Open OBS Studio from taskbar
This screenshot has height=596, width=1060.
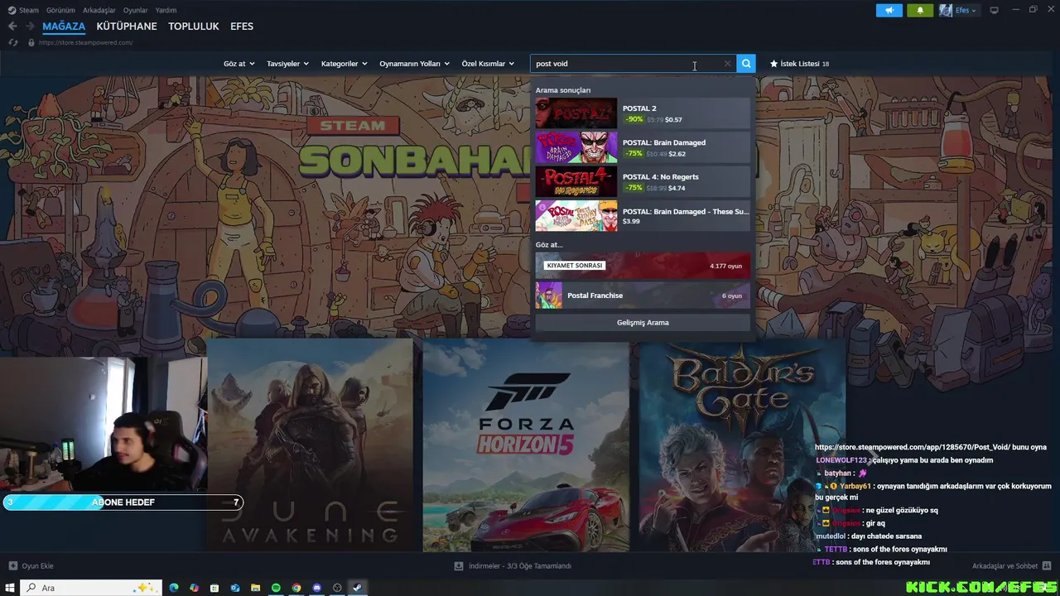point(337,588)
